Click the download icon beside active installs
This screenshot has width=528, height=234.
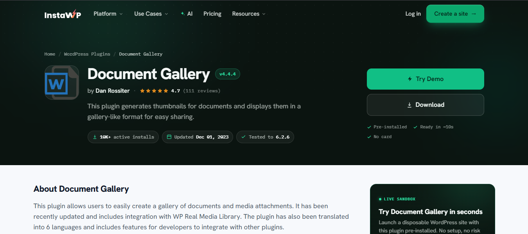click(95, 137)
